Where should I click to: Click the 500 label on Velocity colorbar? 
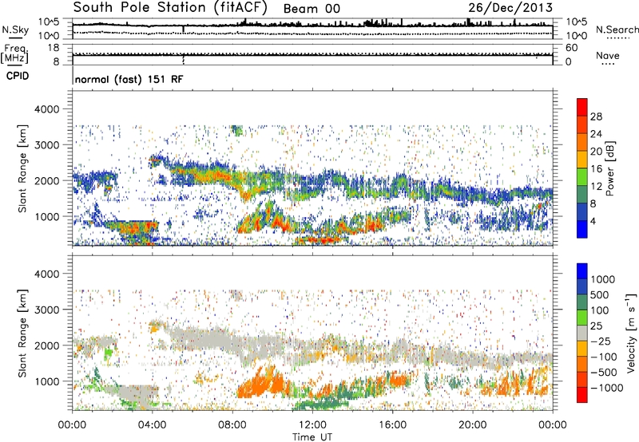pos(600,295)
